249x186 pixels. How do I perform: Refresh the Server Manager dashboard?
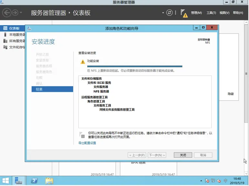[169, 13]
